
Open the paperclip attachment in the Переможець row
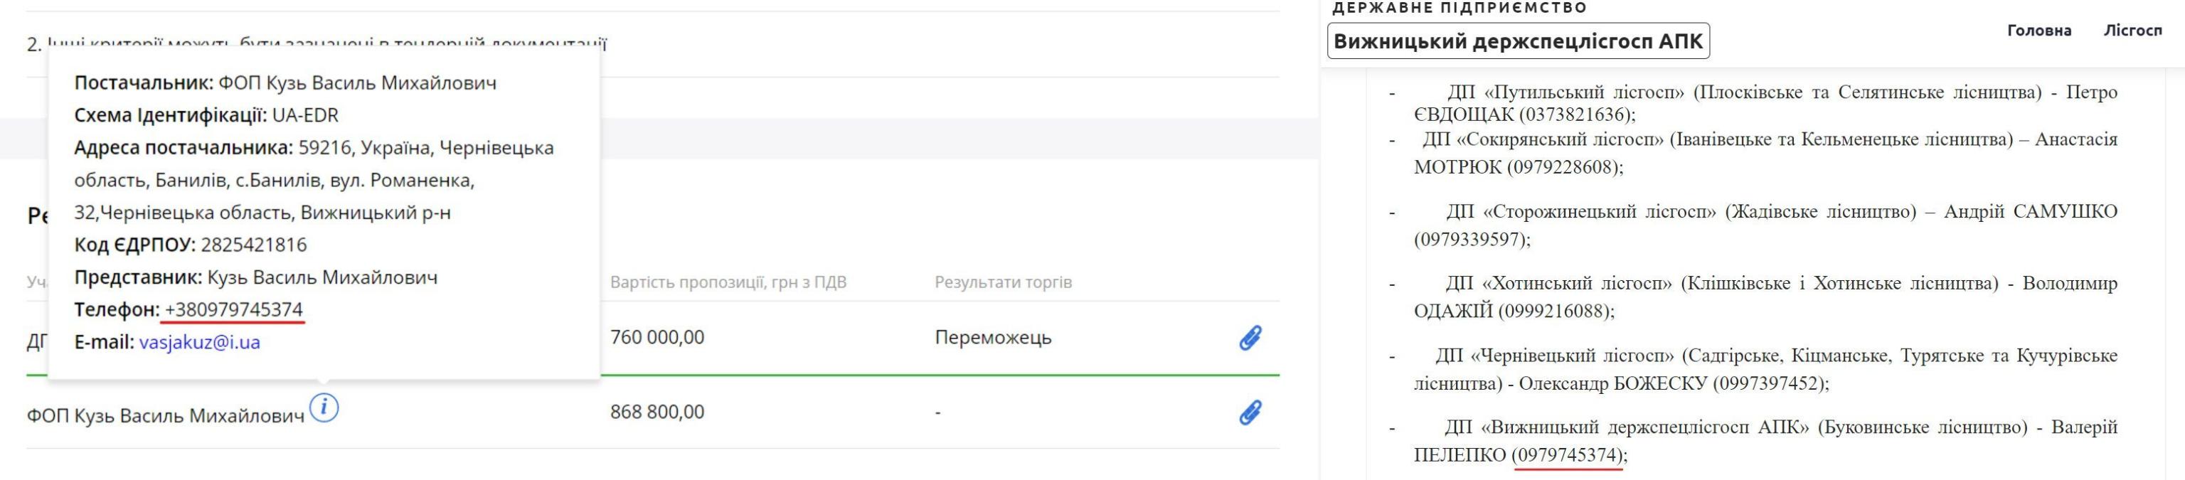click(1250, 338)
